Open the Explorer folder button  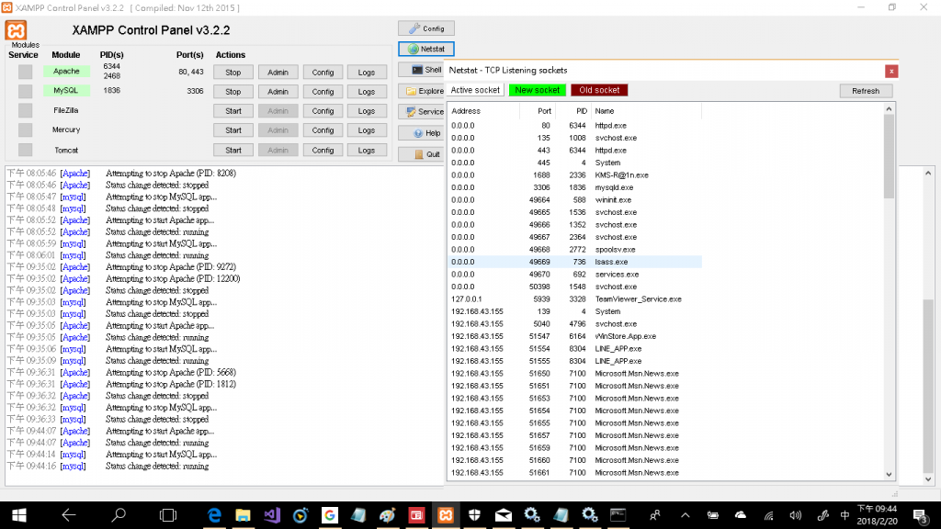(421, 91)
